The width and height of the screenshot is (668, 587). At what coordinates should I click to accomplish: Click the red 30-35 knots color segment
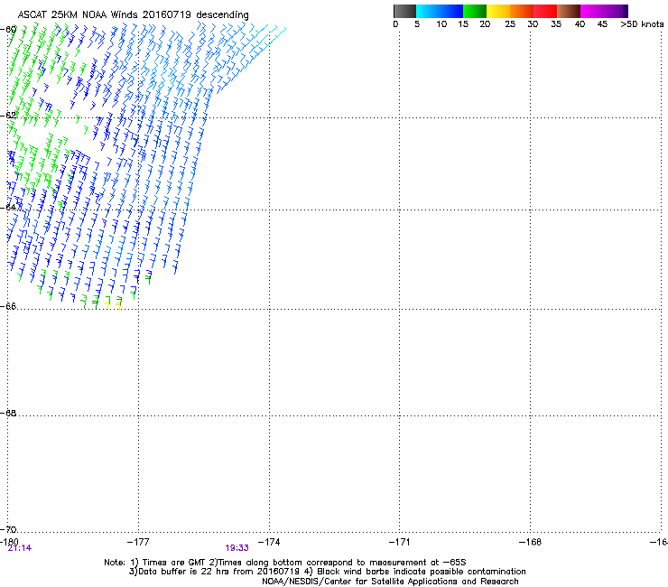[545, 11]
